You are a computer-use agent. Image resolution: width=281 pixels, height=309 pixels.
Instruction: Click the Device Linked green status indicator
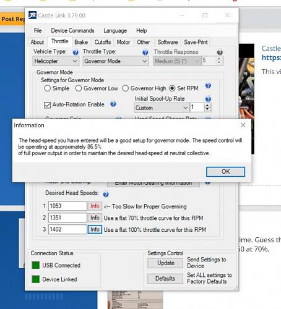tap(36, 279)
